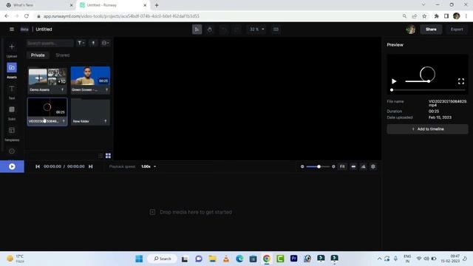Switch assets to grid view

point(108,156)
